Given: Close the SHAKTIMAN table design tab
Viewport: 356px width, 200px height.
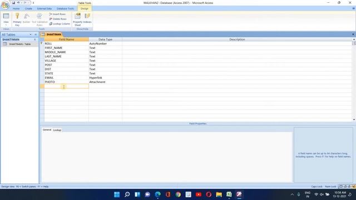Looking at the screenshot, I should coord(353,34).
